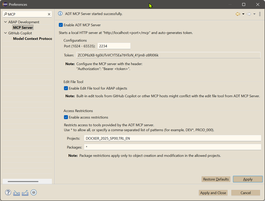Click the Forward navigation arrow icon

coord(249,14)
